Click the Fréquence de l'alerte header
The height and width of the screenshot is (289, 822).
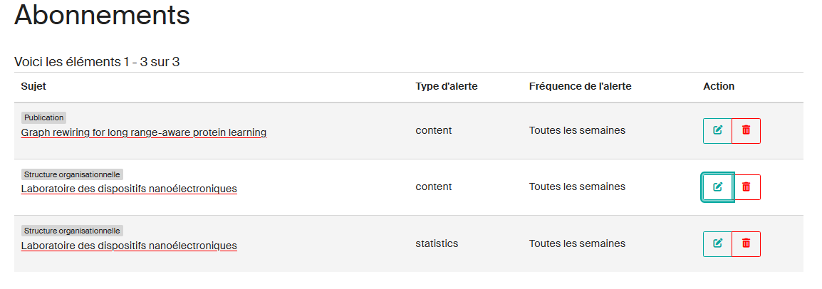[580, 87]
